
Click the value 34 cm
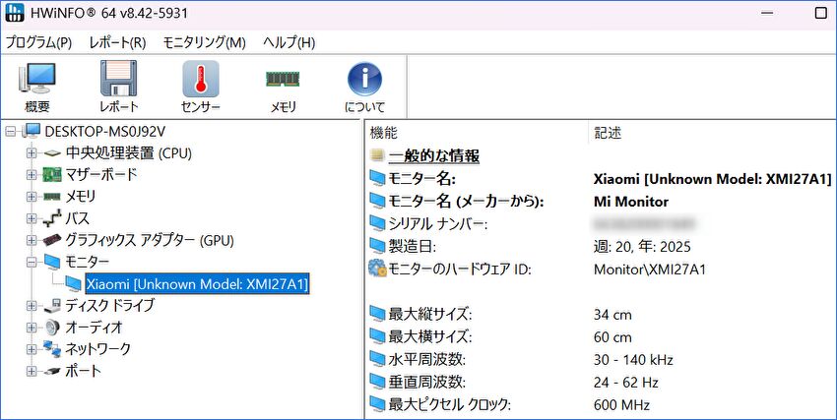pyautogui.click(x=612, y=315)
